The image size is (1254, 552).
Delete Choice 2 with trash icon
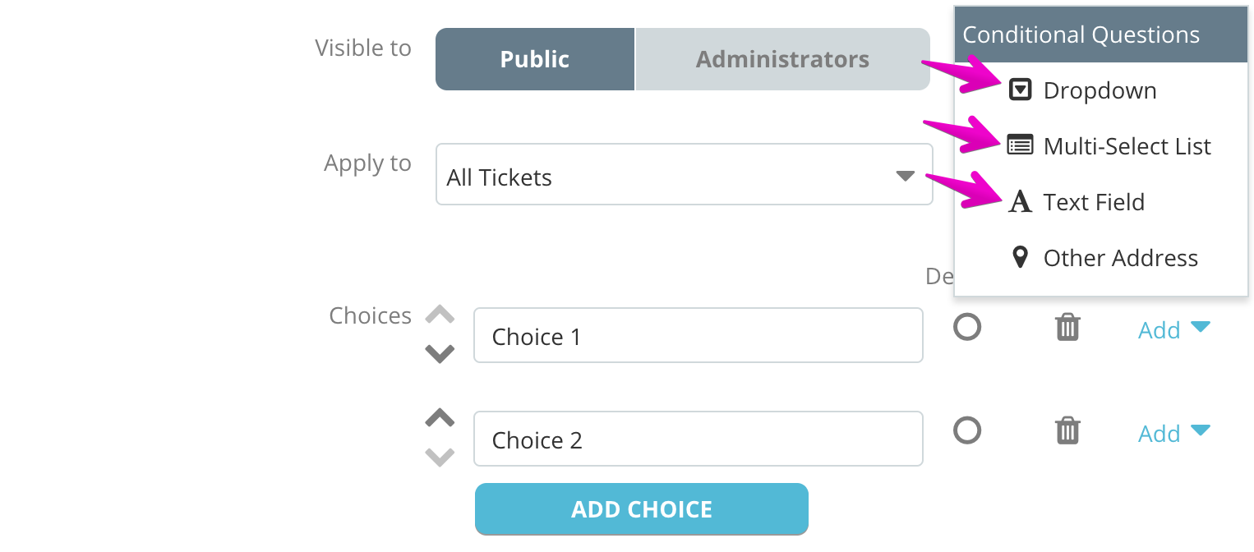[x=1067, y=430]
